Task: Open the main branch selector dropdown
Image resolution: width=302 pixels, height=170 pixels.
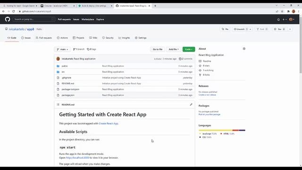Action: pos(62,49)
